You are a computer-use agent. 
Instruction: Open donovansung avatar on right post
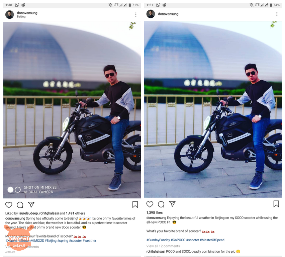151,14
